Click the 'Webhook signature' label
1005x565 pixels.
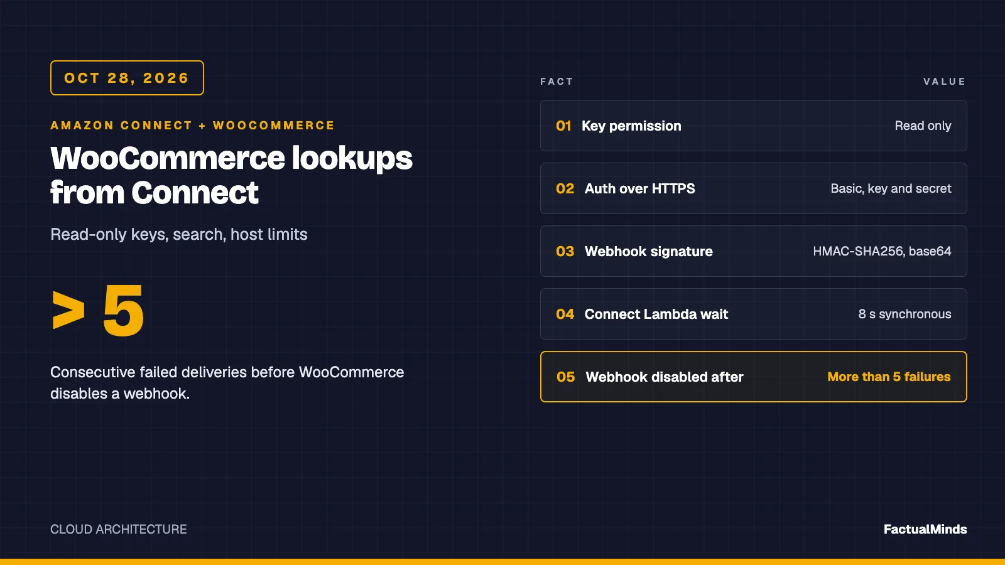click(x=648, y=251)
